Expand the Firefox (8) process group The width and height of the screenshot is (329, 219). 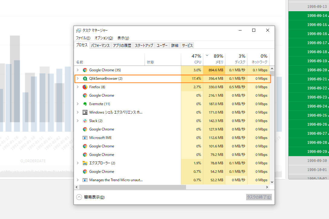pos(78,87)
